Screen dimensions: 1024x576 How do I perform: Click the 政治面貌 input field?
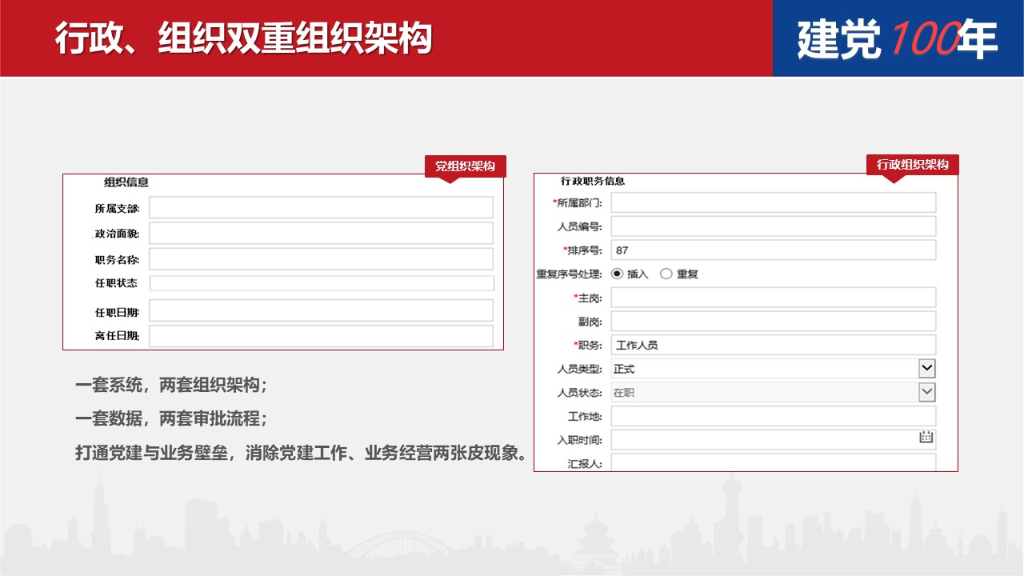tap(321, 234)
